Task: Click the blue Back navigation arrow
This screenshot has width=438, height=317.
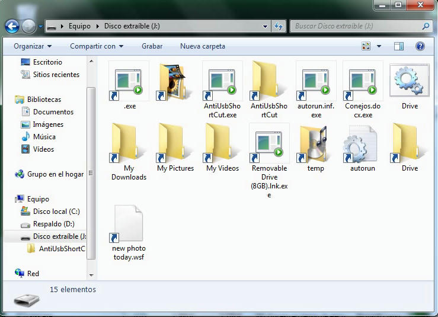Action: pos(12,27)
